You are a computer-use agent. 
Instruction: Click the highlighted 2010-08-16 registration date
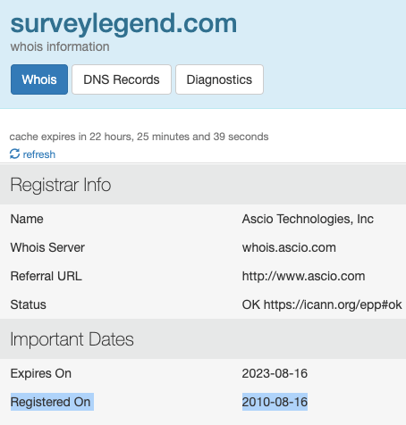[275, 402]
